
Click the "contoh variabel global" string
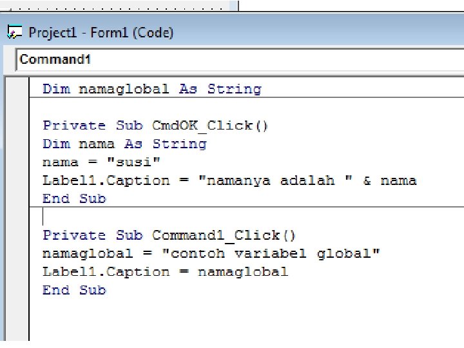[275, 253]
